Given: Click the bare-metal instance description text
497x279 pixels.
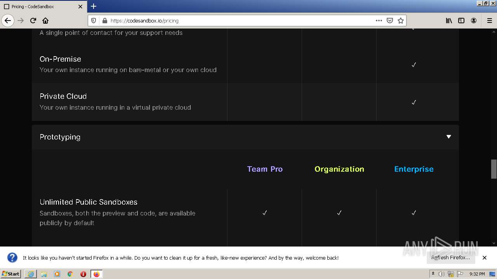Looking at the screenshot, I should coord(128,70).
